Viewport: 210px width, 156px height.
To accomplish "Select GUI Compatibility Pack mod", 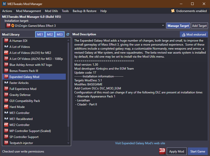I will coord(34,101).
